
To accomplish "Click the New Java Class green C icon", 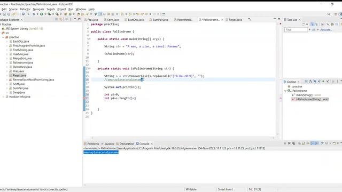I will (70, 14).
